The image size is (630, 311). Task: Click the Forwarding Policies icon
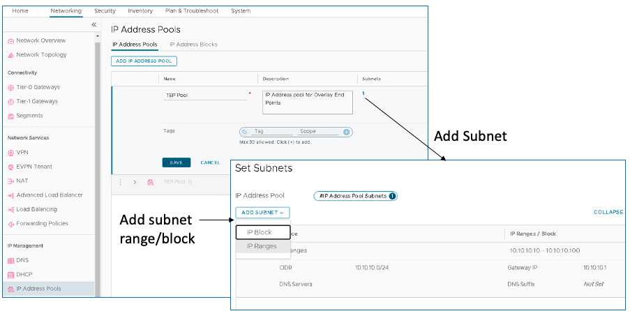10,224
